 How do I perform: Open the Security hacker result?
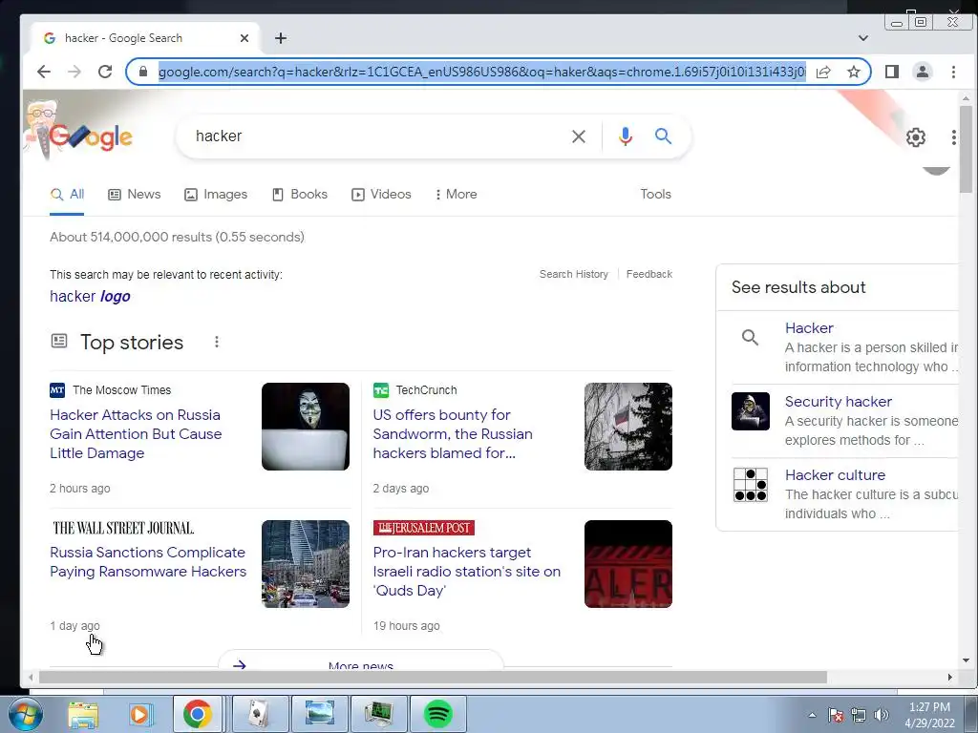pyautogui.click(x=839, y=402)
